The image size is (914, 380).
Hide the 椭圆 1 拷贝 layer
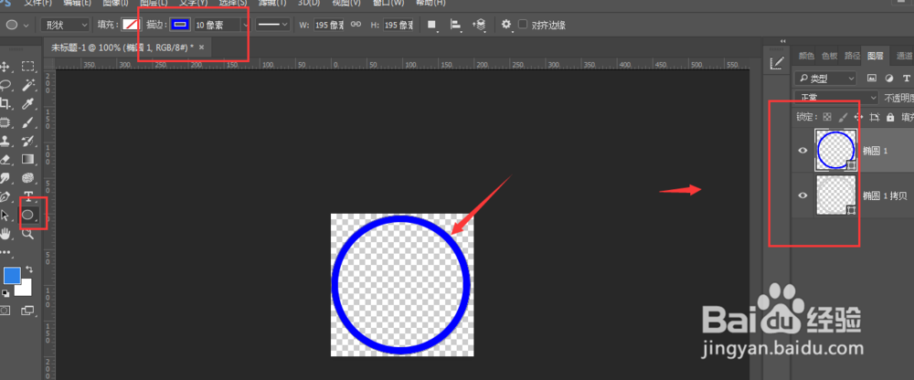point(802,195)
